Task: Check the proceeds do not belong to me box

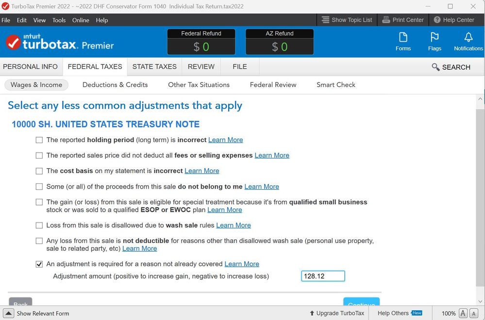Action: pos(39,187)
